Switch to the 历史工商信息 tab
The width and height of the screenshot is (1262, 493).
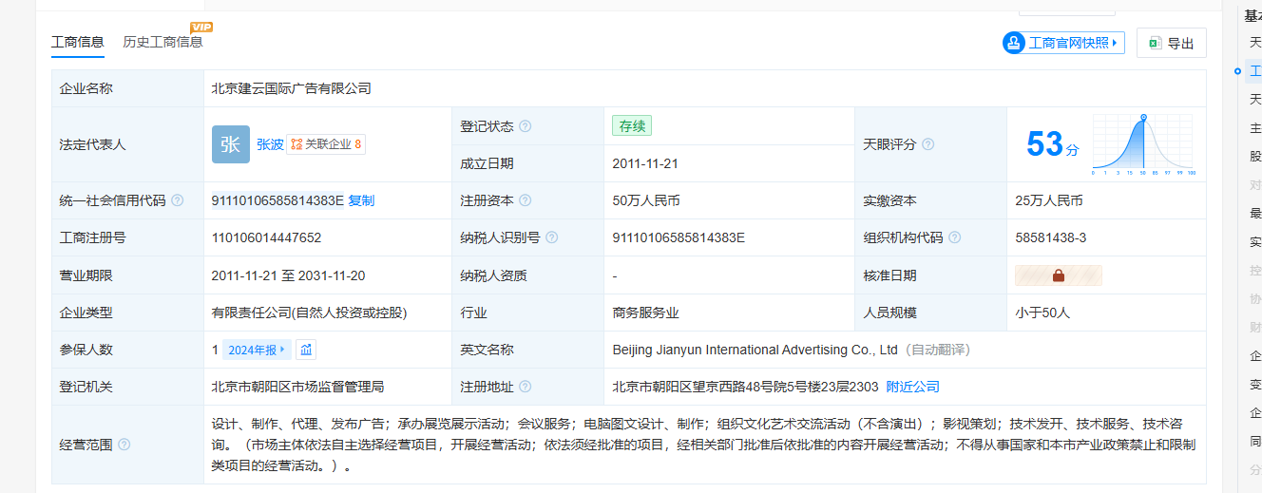tap(163, 42)
